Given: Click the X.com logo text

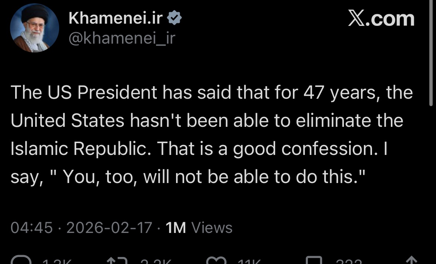Looking at the screenshot, I should click(381, 18).
